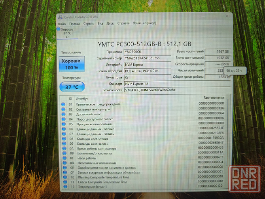The width and height of the screenshot is (265, 199).
Task: Open the Файл menu
Action: click(62, 23)
